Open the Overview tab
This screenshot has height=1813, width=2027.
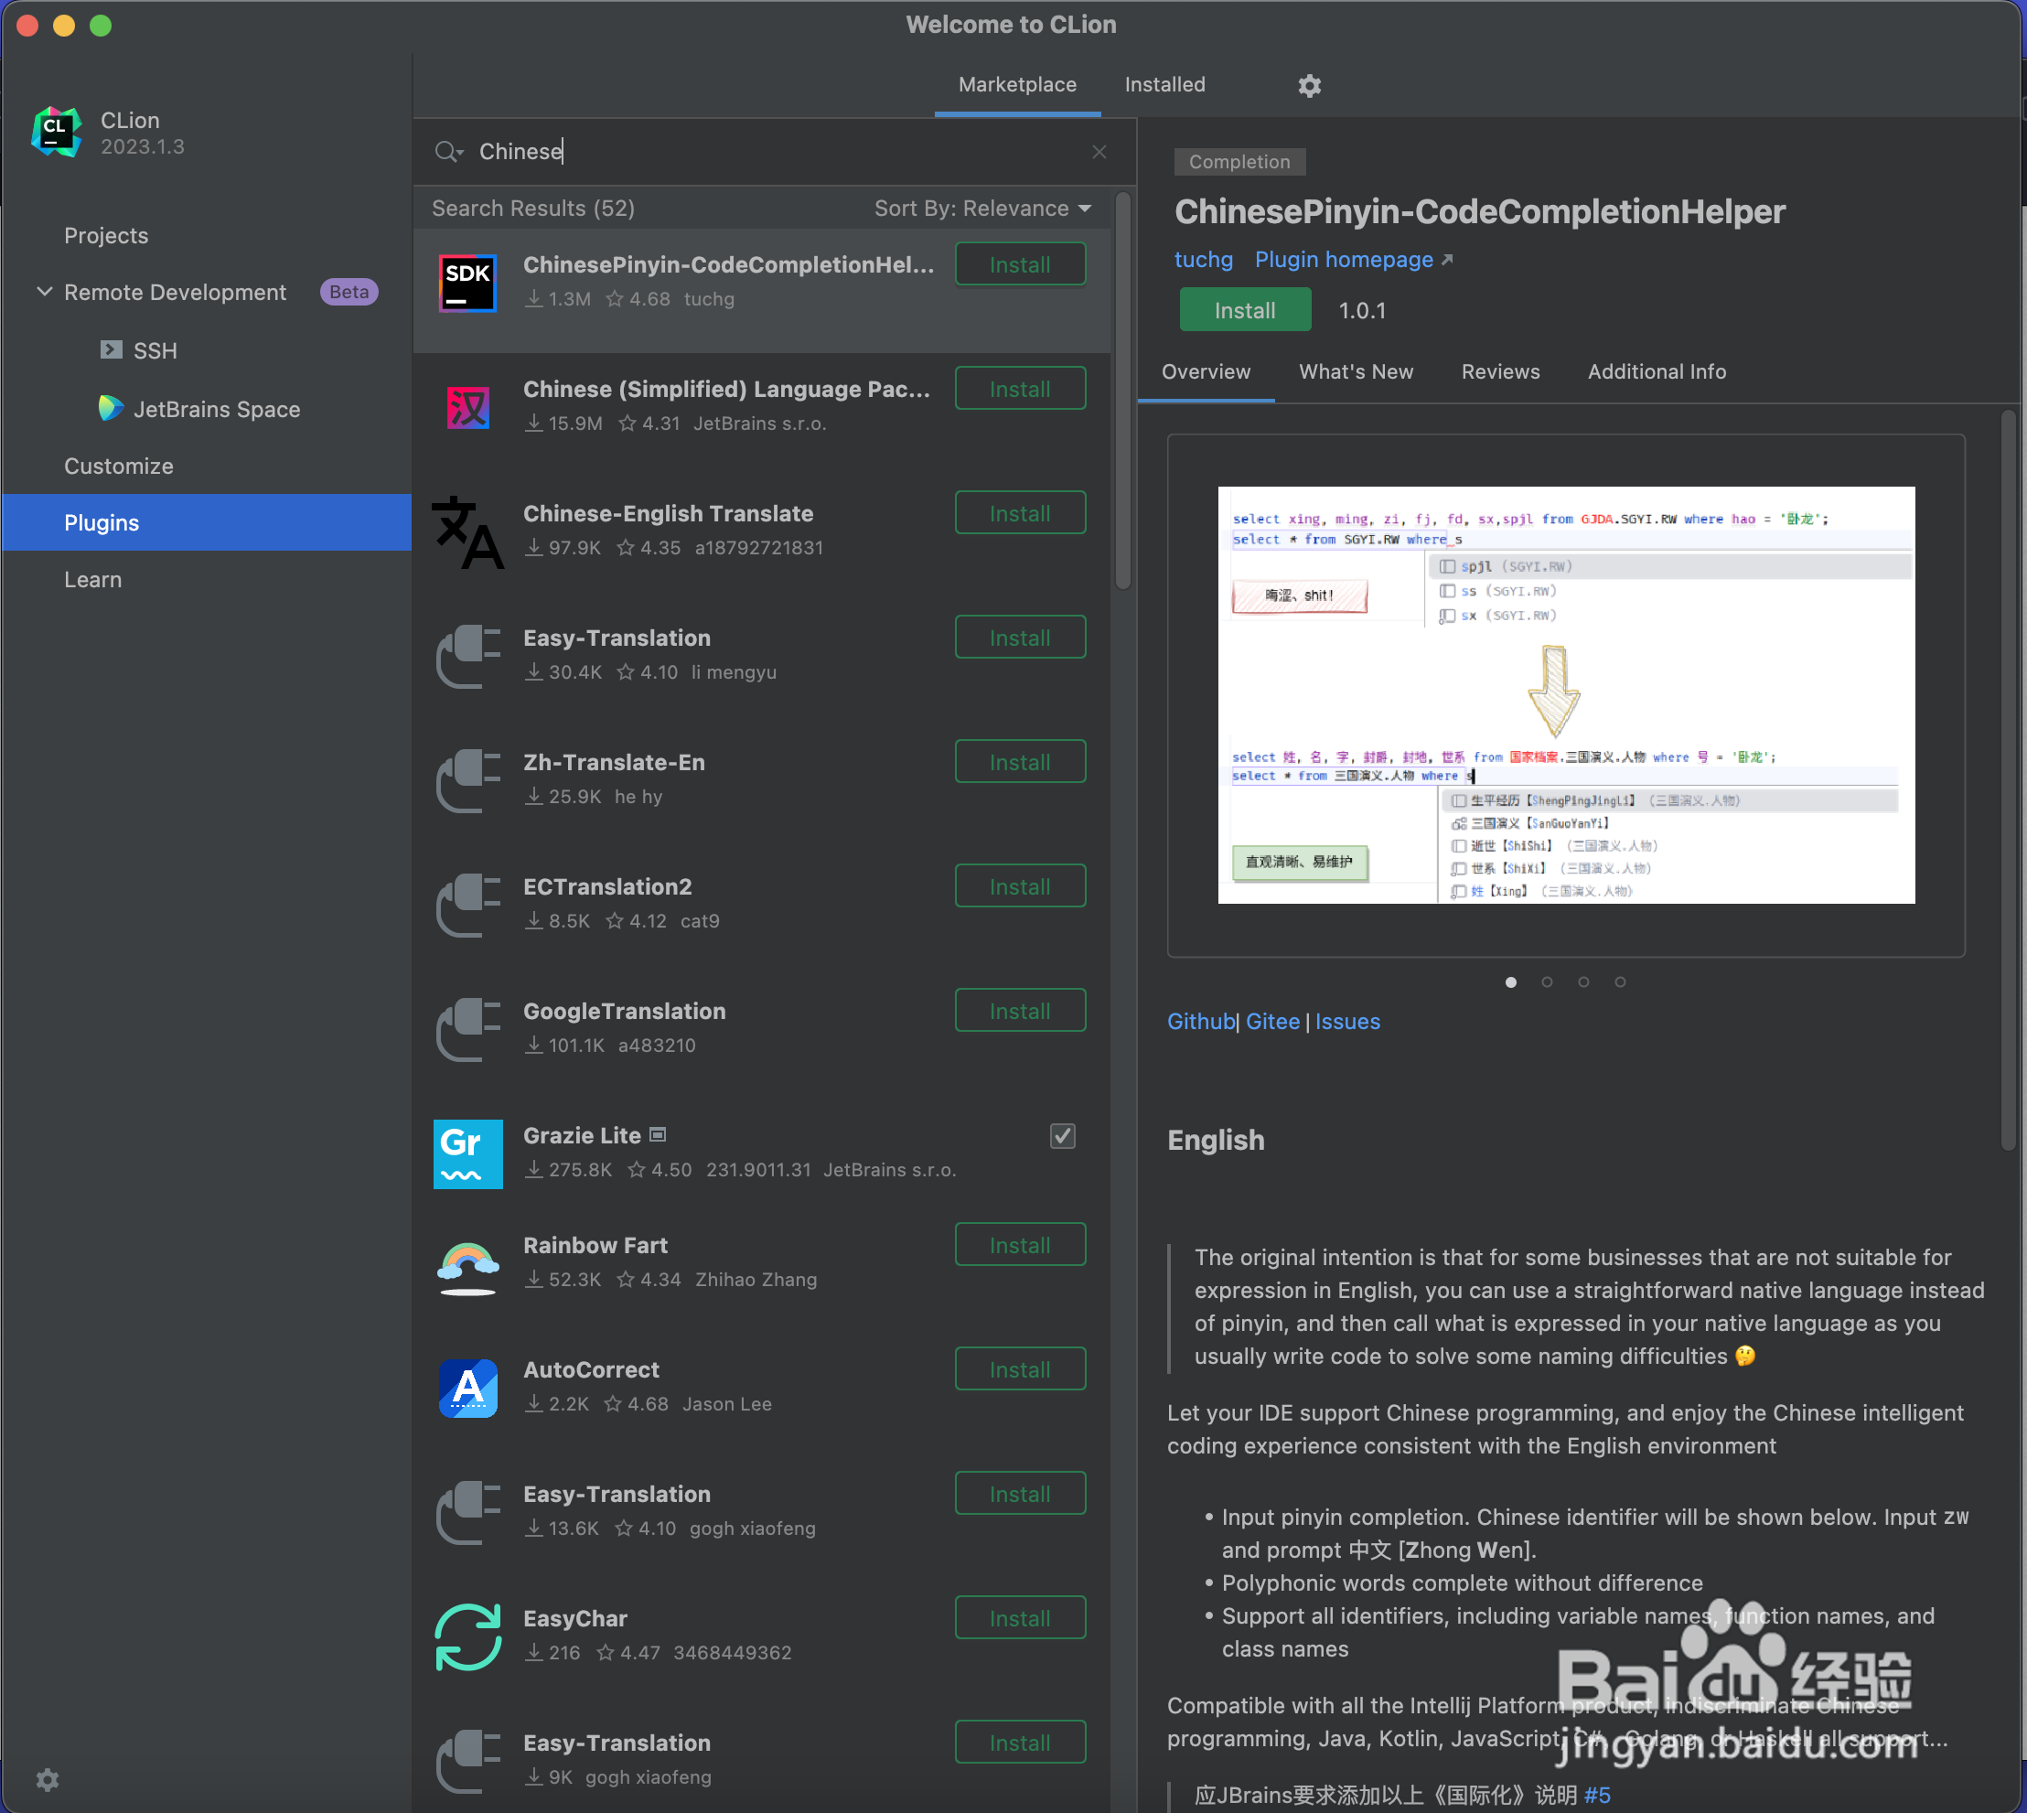click(1206, 371)
